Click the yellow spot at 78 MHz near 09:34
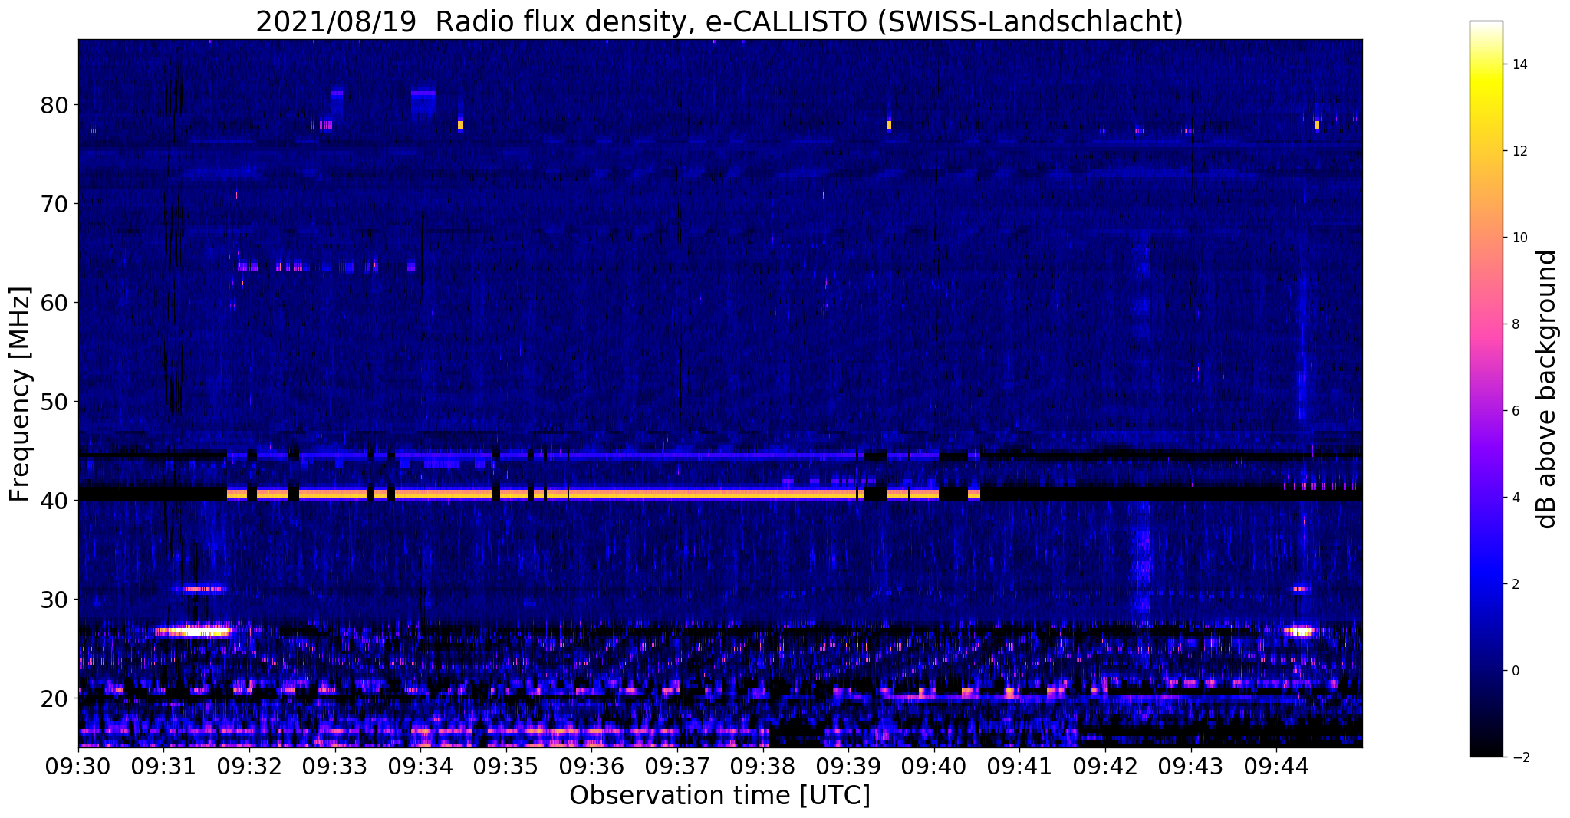The height and width of the screenshot is (818, 1570). click(x=460, y=124)
